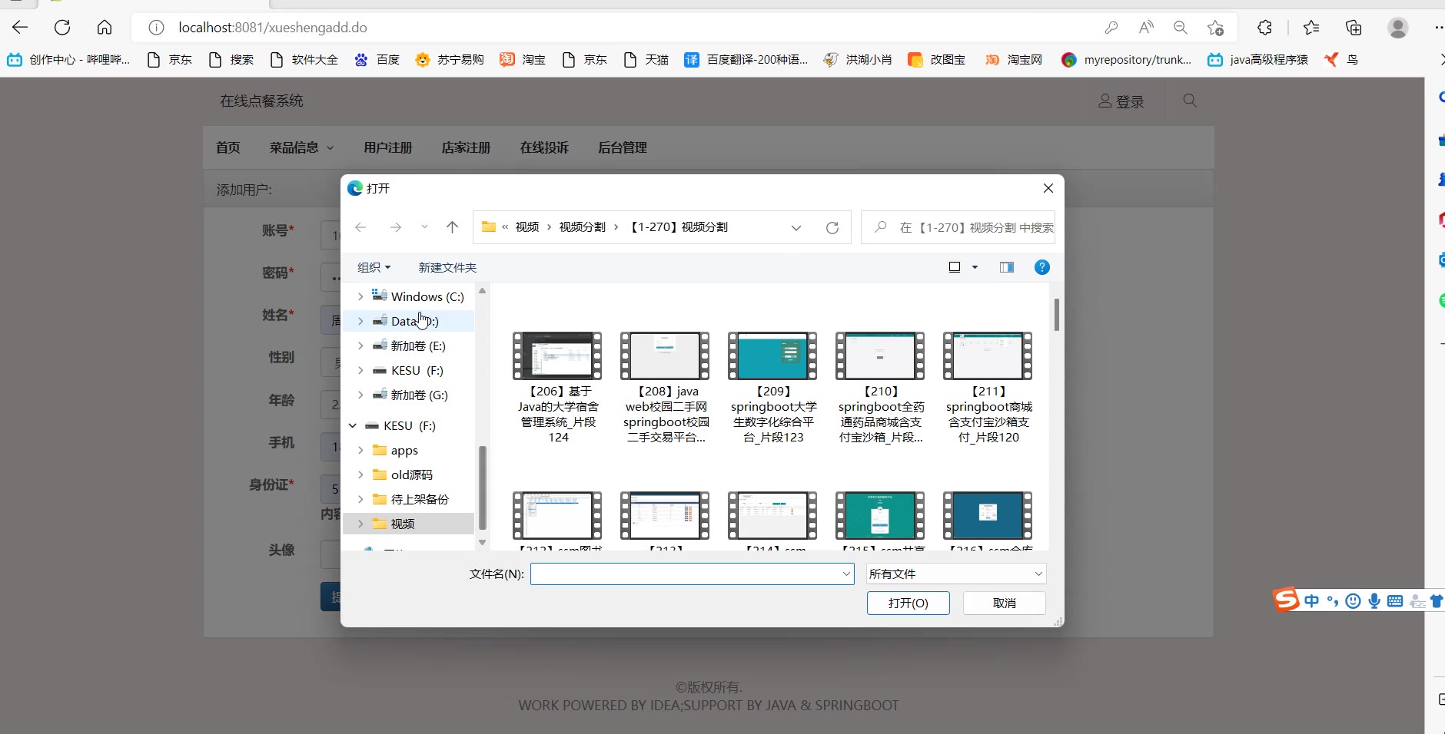Click the blue help question mark icon
This screenshot has width=1445, height=734.
[1041, 267]
